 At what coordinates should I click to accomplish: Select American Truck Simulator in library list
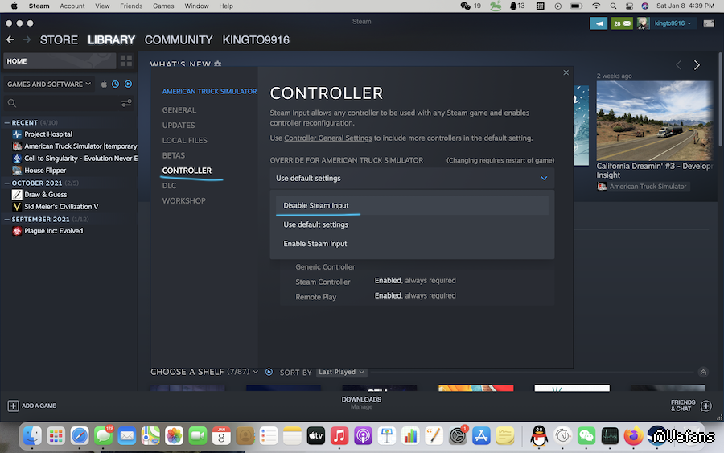(75, 146)
